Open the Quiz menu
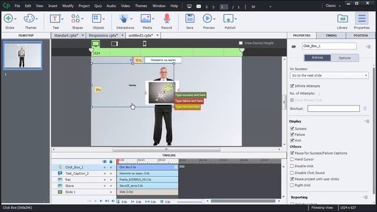 98,6
